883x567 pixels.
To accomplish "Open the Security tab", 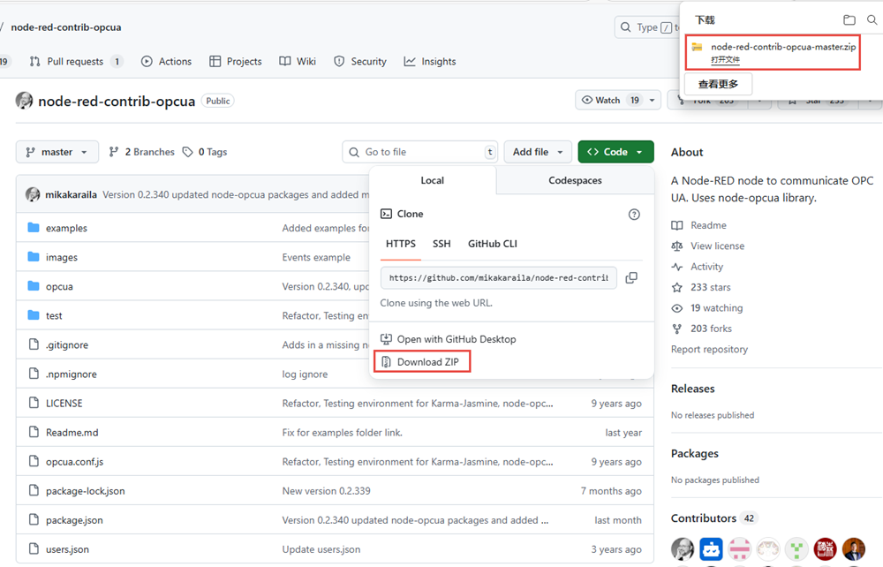I will [360, 61].
